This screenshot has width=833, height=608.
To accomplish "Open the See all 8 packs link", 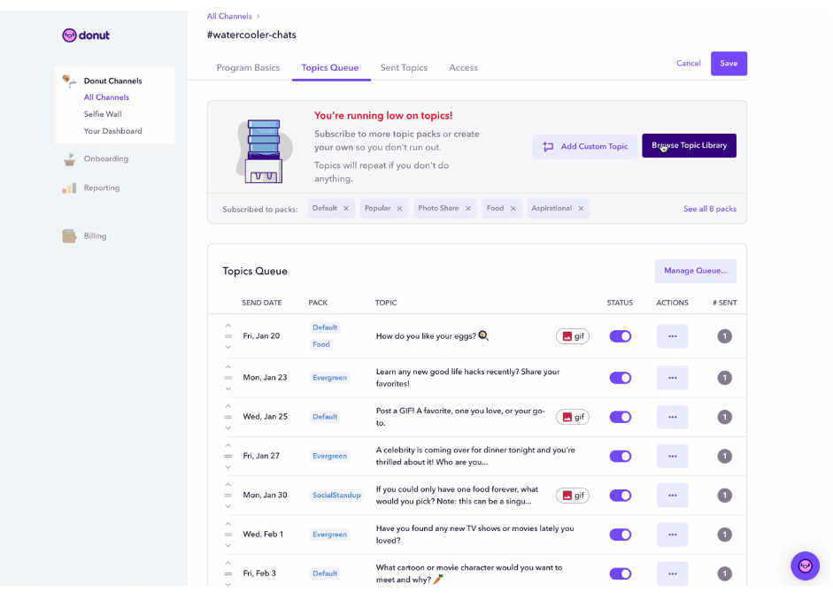I will pyautogui.click(x=709, y=209).
